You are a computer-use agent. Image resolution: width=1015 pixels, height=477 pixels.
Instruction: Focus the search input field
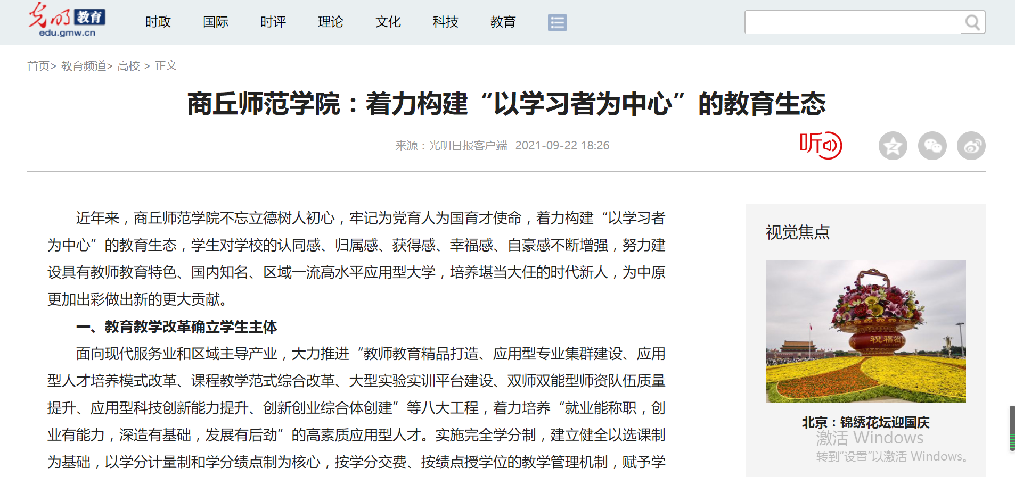(852, 22)
